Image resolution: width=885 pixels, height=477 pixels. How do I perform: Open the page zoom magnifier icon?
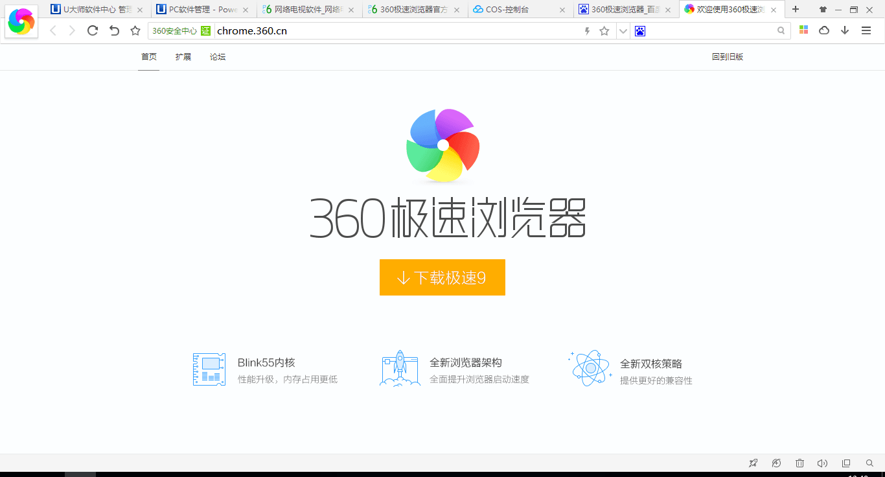click(869, 463)
